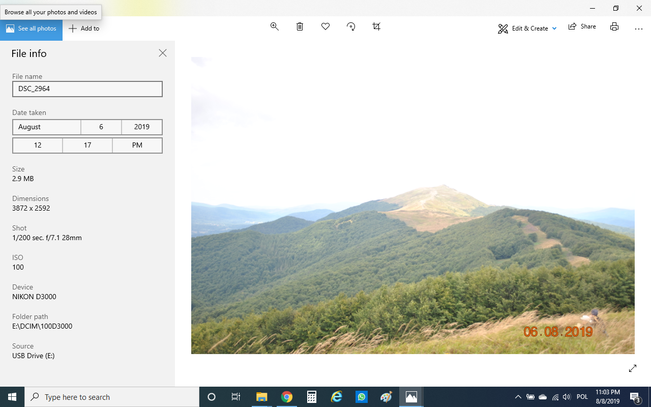The image size is (651, 407).
Task: Close the File info panel
Action: (163, 53)
